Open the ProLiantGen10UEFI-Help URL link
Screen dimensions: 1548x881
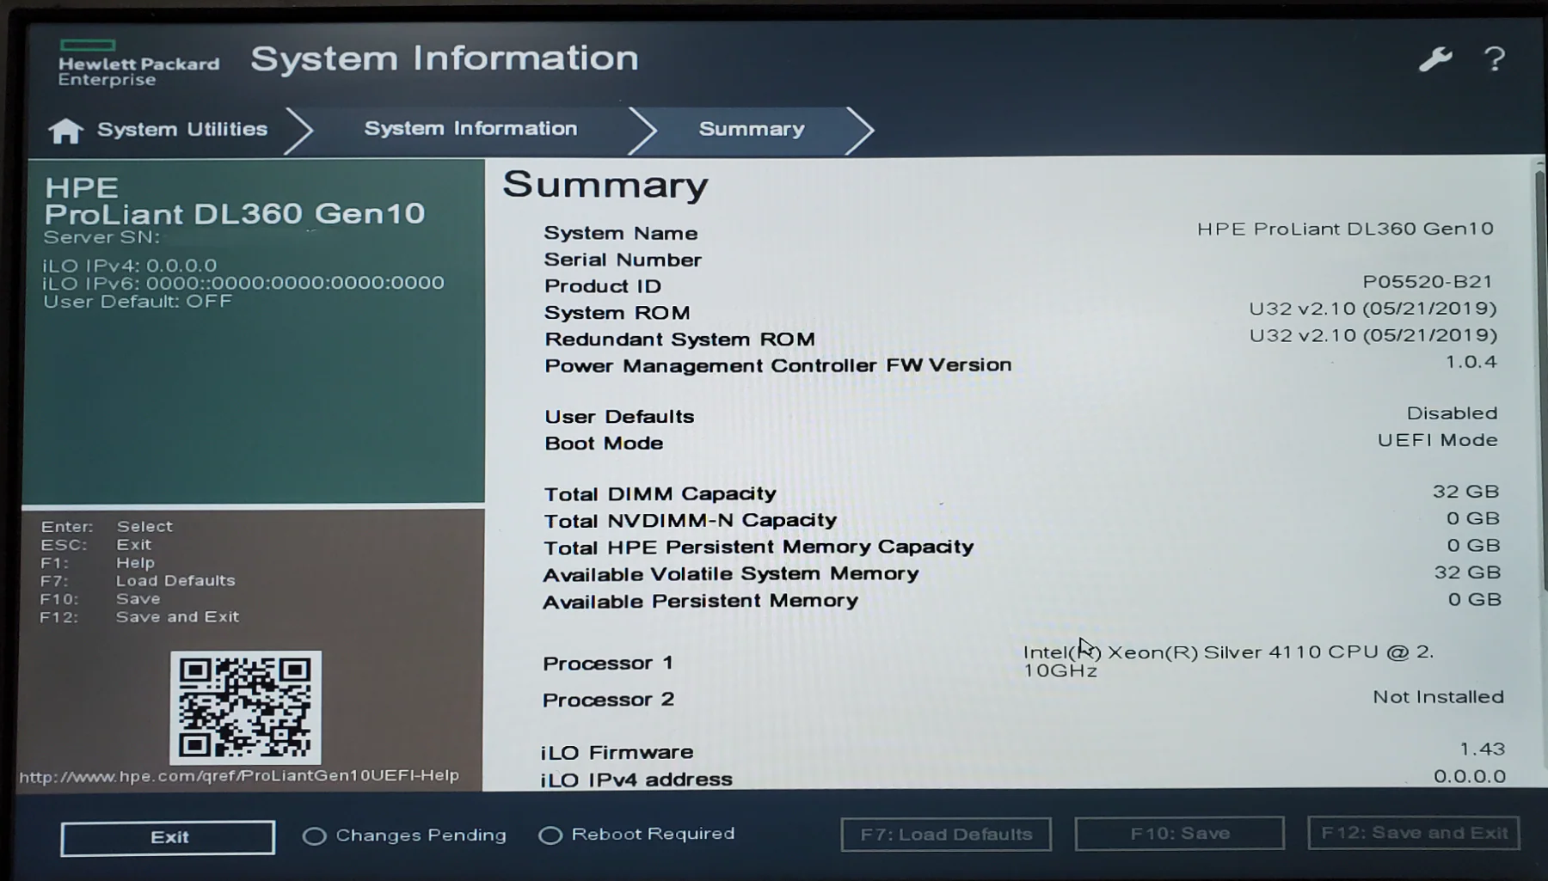pyautogui.click(x=239, y=776)
